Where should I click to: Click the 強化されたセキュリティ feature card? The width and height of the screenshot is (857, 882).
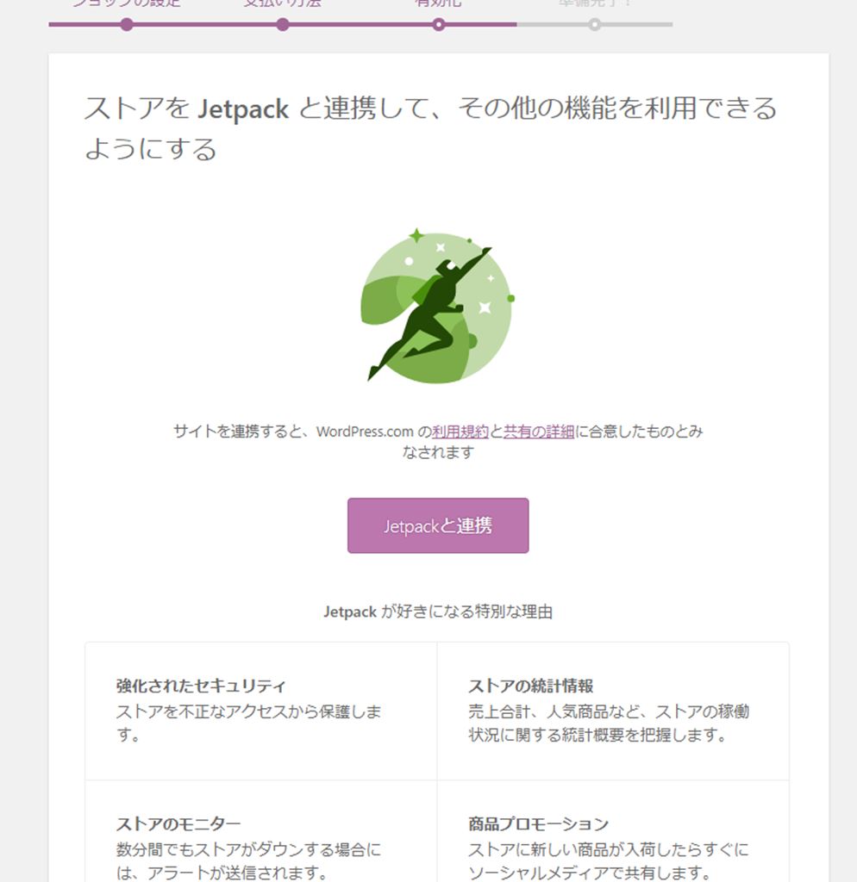pos(261,711)
